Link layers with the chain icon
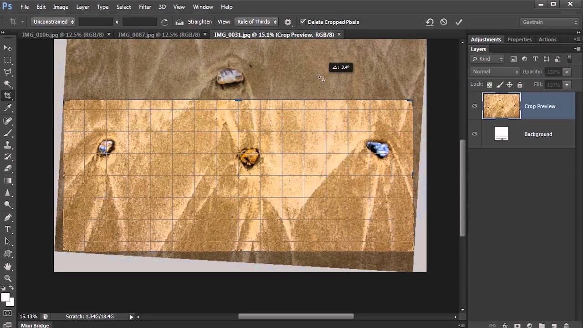This screenshot has height=328, width=583. point(492,325)
